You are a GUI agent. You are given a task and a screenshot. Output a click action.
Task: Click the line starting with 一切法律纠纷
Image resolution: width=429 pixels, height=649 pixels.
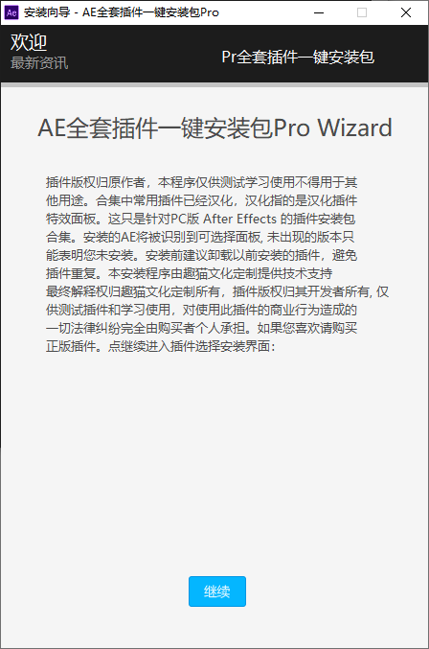202,328
